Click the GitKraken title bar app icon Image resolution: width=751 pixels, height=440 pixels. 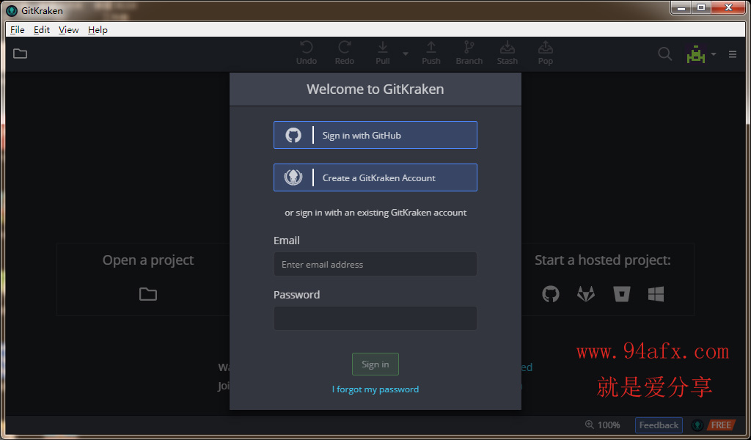tap(12, 10)
